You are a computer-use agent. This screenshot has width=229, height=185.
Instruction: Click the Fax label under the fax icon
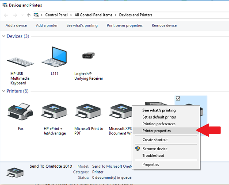pos(21,129)
